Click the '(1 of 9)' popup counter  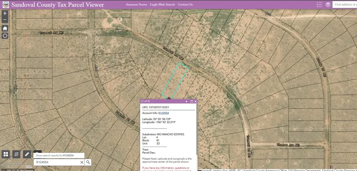(x=145, y=101)
